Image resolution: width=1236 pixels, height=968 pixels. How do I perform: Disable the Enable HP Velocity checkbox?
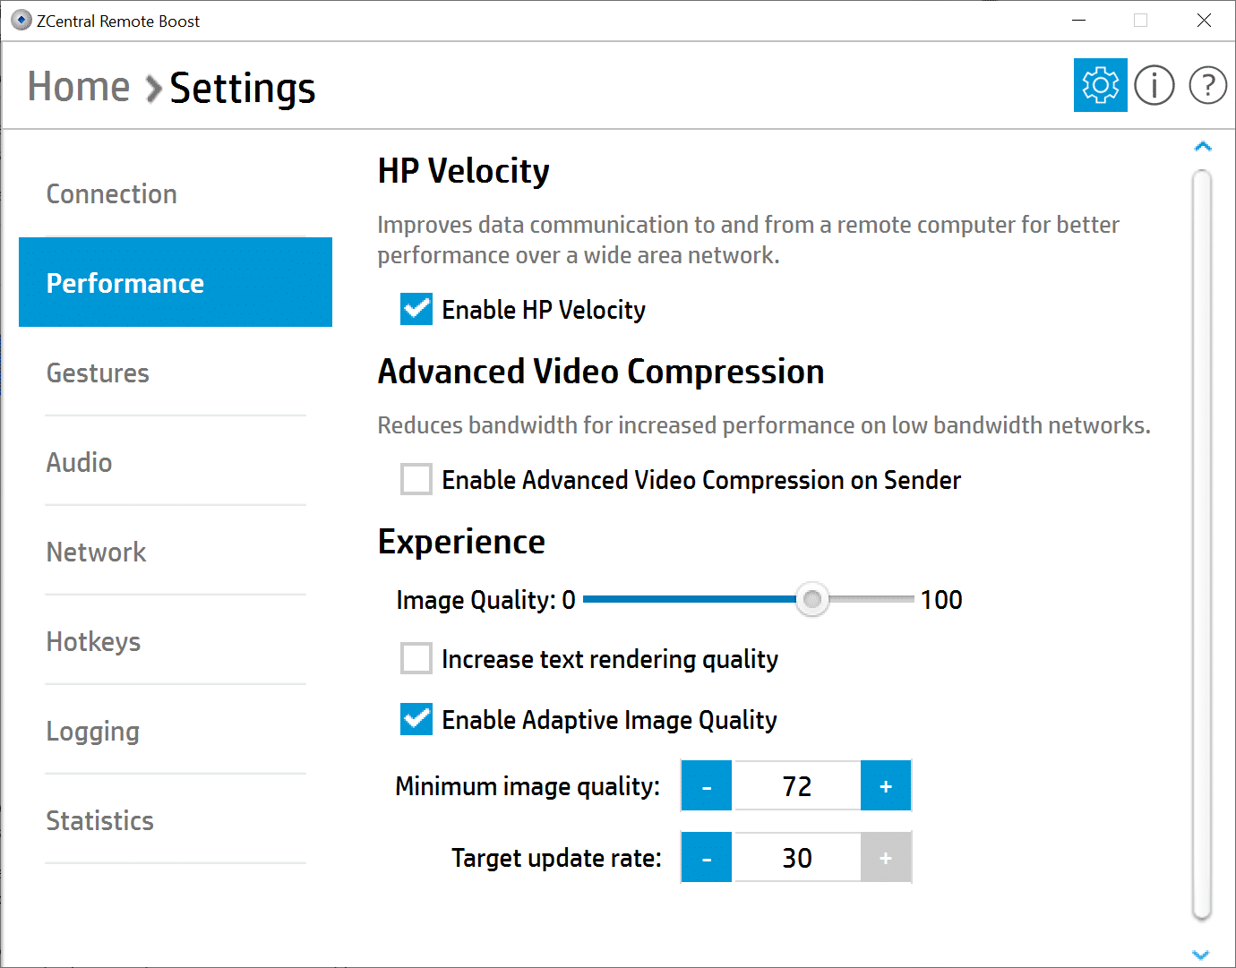coord(416,309)
